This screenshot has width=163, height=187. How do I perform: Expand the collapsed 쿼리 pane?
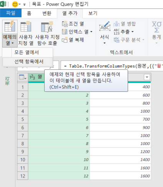[x=7, y=81]
